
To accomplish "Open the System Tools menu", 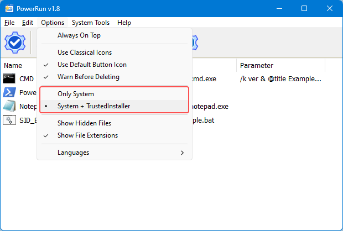I will pos(91,23).
